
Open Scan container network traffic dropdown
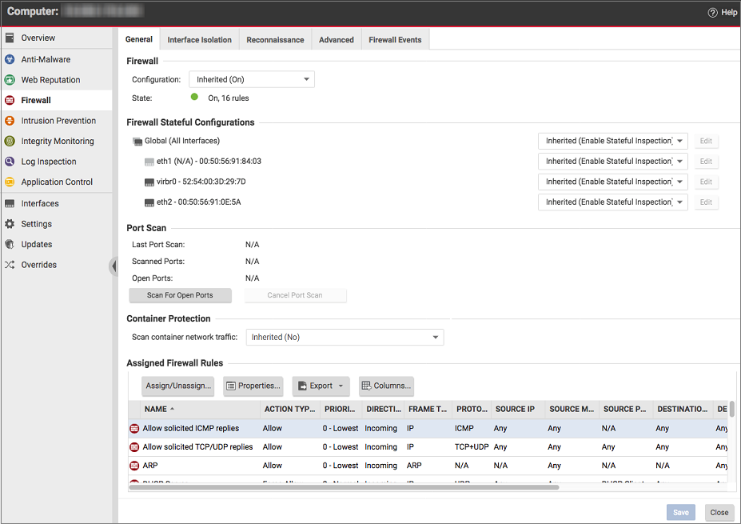pos(345,338)
